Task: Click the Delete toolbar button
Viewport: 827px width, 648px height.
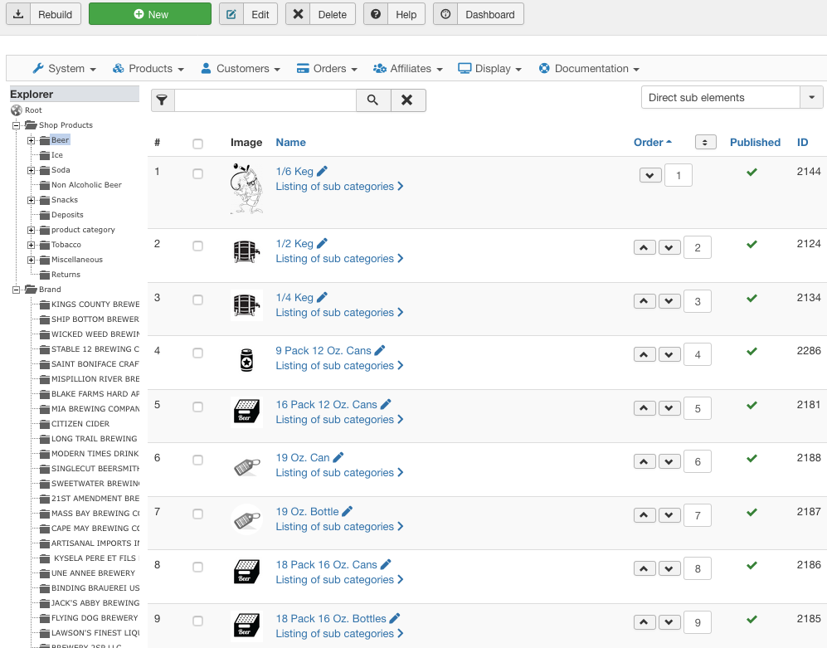Action: pyautogui.click(x=321, y=14)
